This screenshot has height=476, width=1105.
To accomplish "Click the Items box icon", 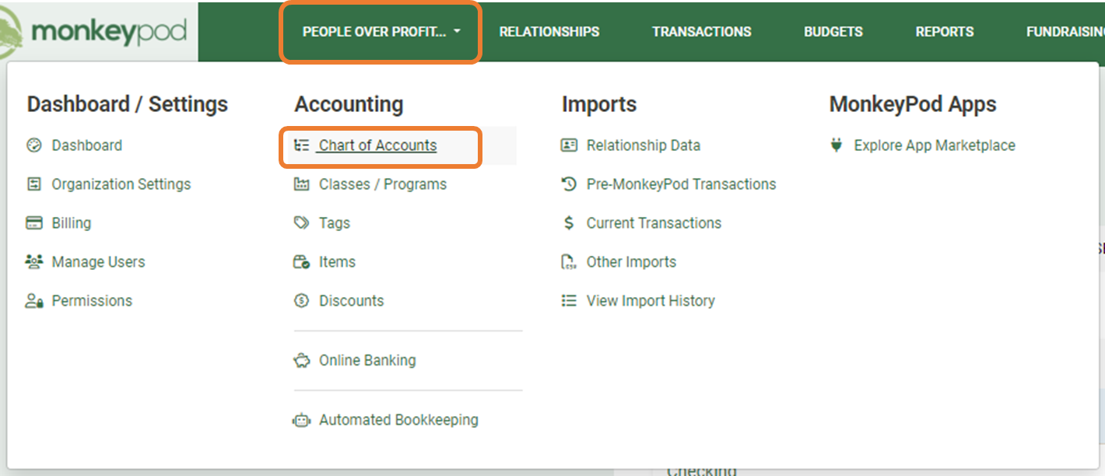I will point(301,262).
